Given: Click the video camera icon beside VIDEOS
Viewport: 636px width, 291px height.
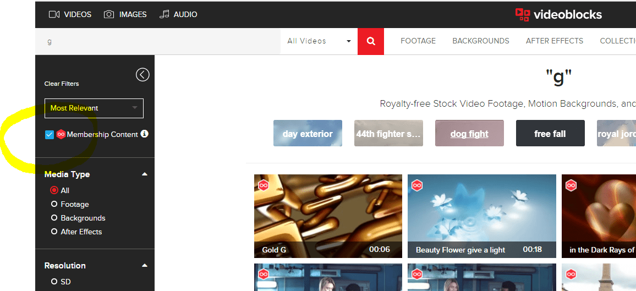Looking at the screenshot, I should pyautogui.click(x=54, y=14).
